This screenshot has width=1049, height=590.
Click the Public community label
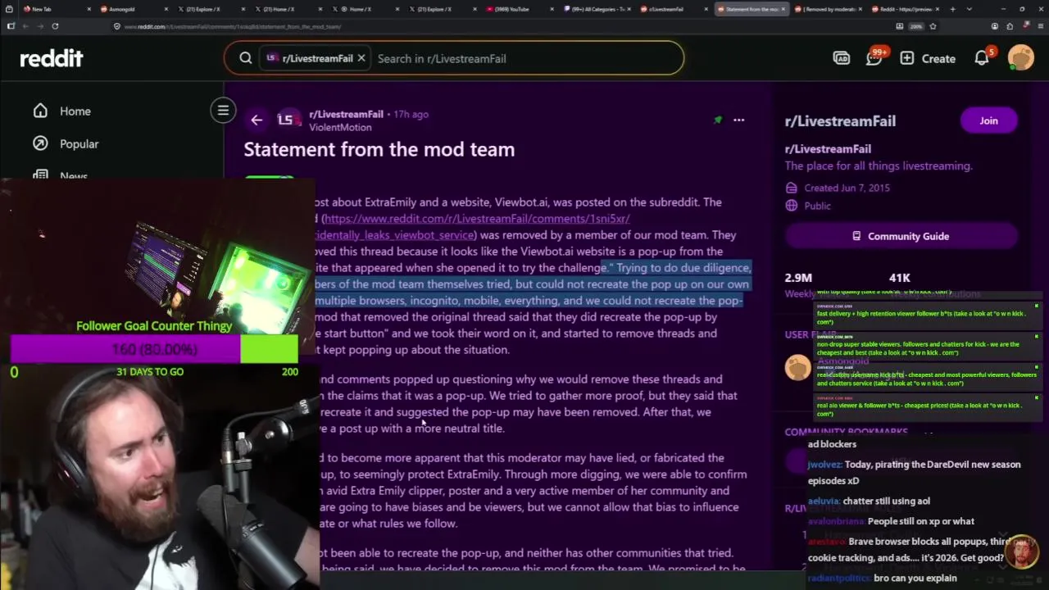(x=817, y=206)
